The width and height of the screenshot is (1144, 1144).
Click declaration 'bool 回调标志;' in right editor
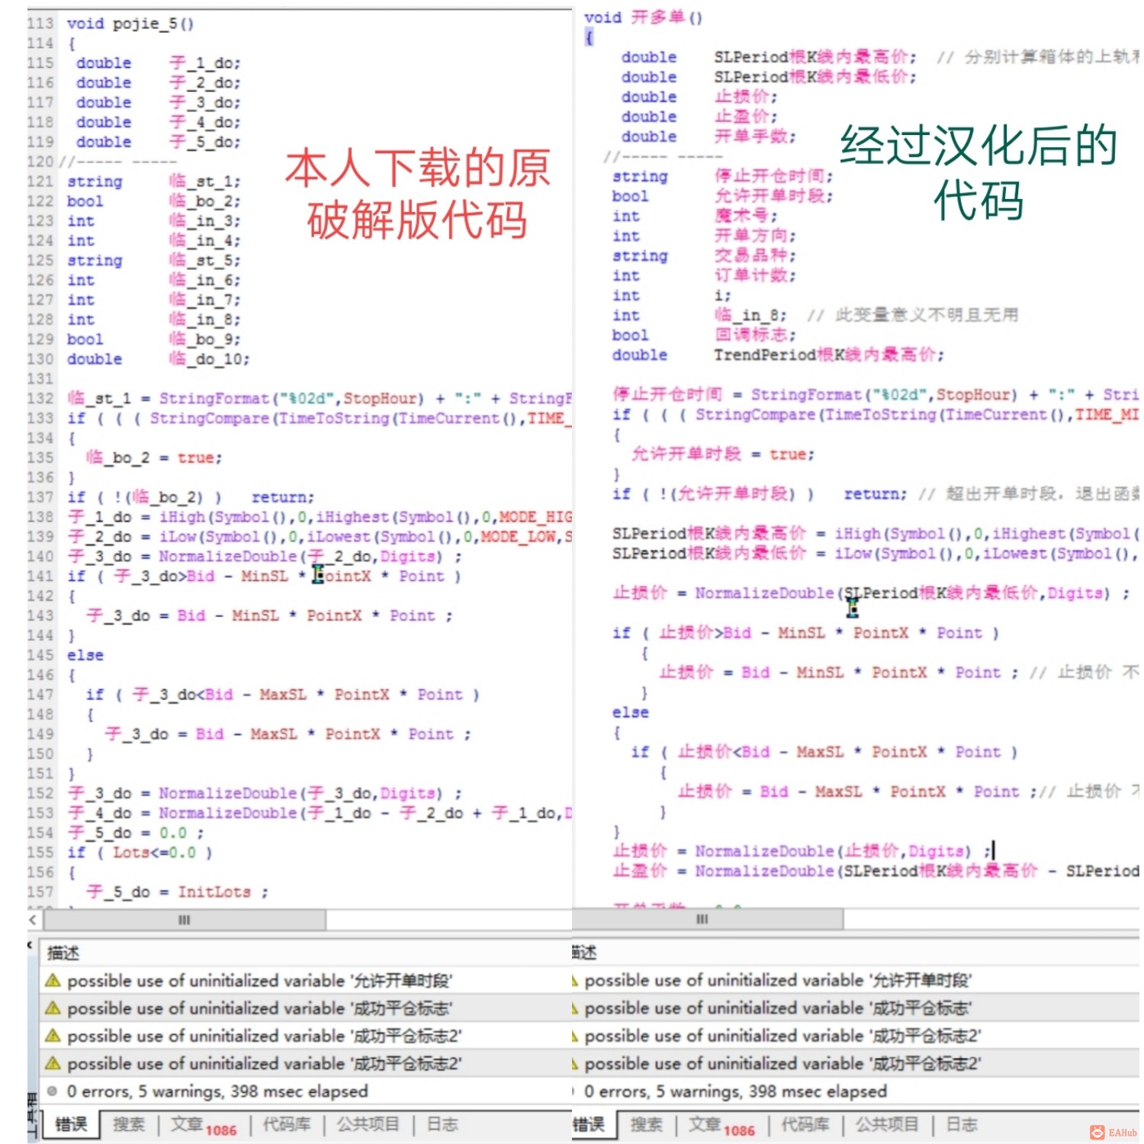click(x=704, y=335)
